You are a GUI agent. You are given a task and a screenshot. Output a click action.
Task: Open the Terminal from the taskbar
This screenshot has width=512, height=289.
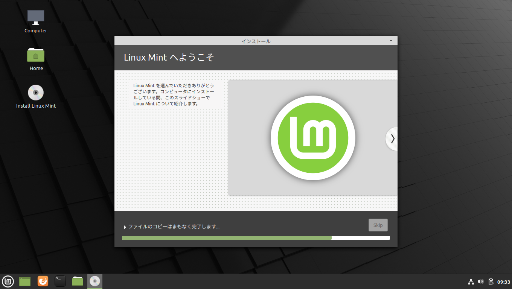60,281
